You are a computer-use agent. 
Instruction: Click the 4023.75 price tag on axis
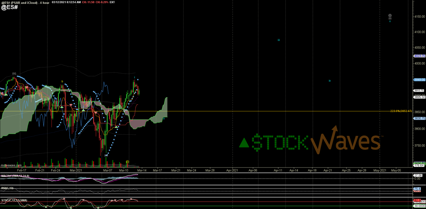[419, 56]
